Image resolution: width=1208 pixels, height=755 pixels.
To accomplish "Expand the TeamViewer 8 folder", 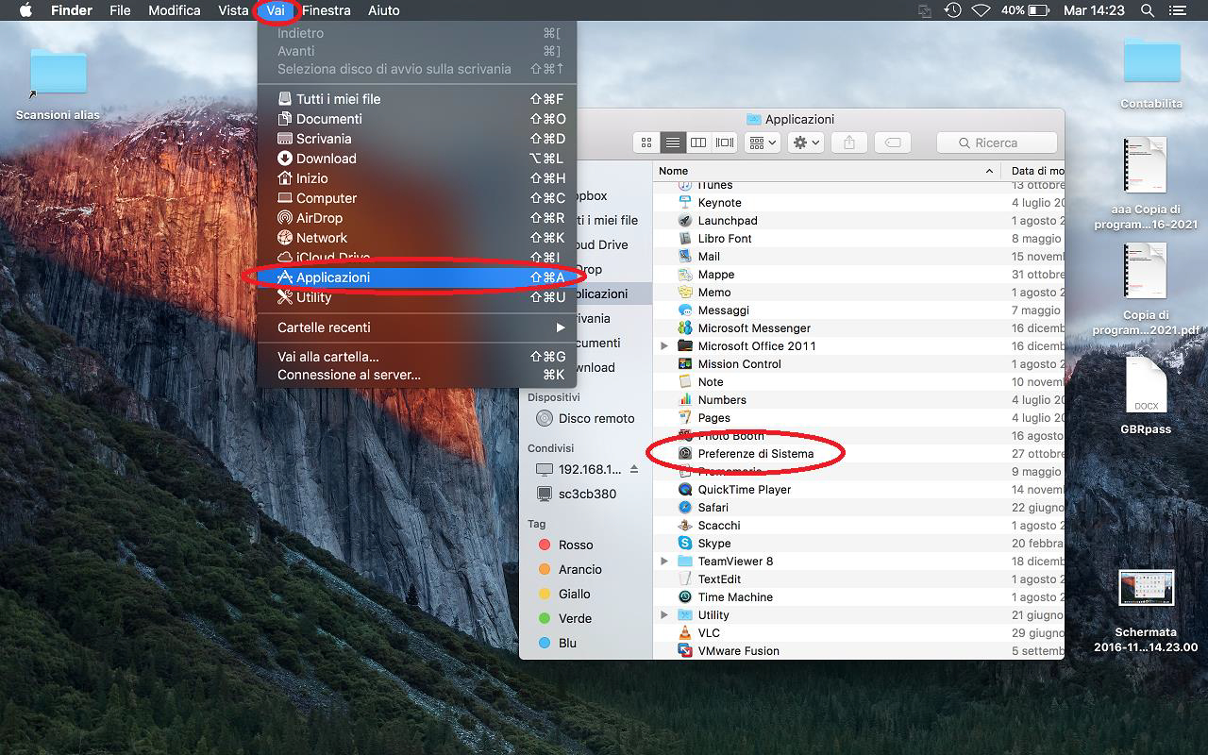I will pyautogui.click(x=664, y=562).
